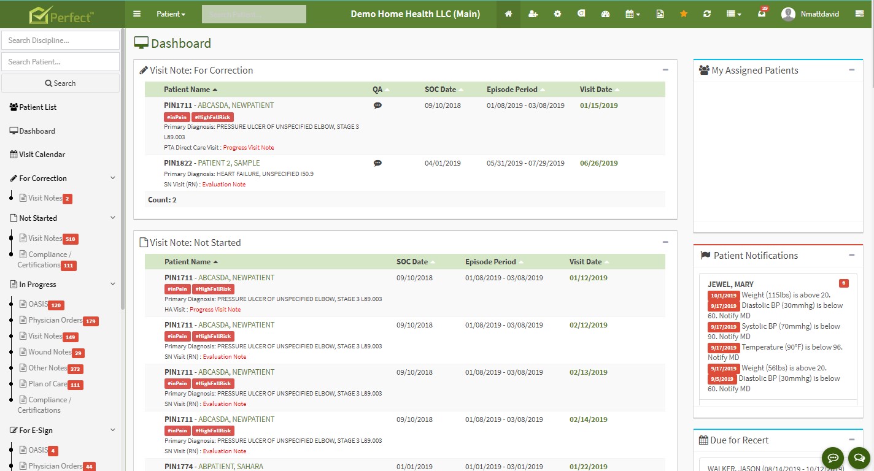The width and height of the screenshot is (874, 471).
Task: Click the sidebar Search Patient field
Action: pos(60,61)
